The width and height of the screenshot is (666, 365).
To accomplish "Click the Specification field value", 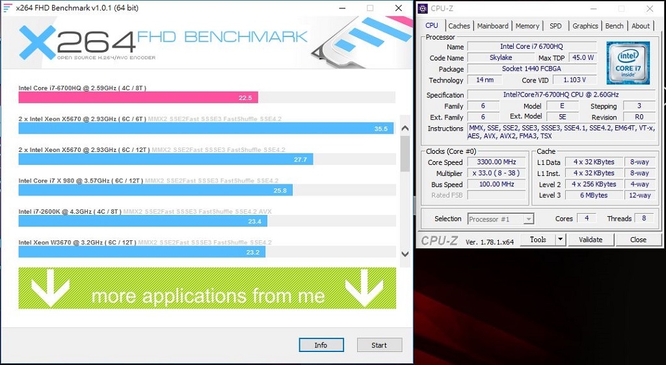I will 561,95.
